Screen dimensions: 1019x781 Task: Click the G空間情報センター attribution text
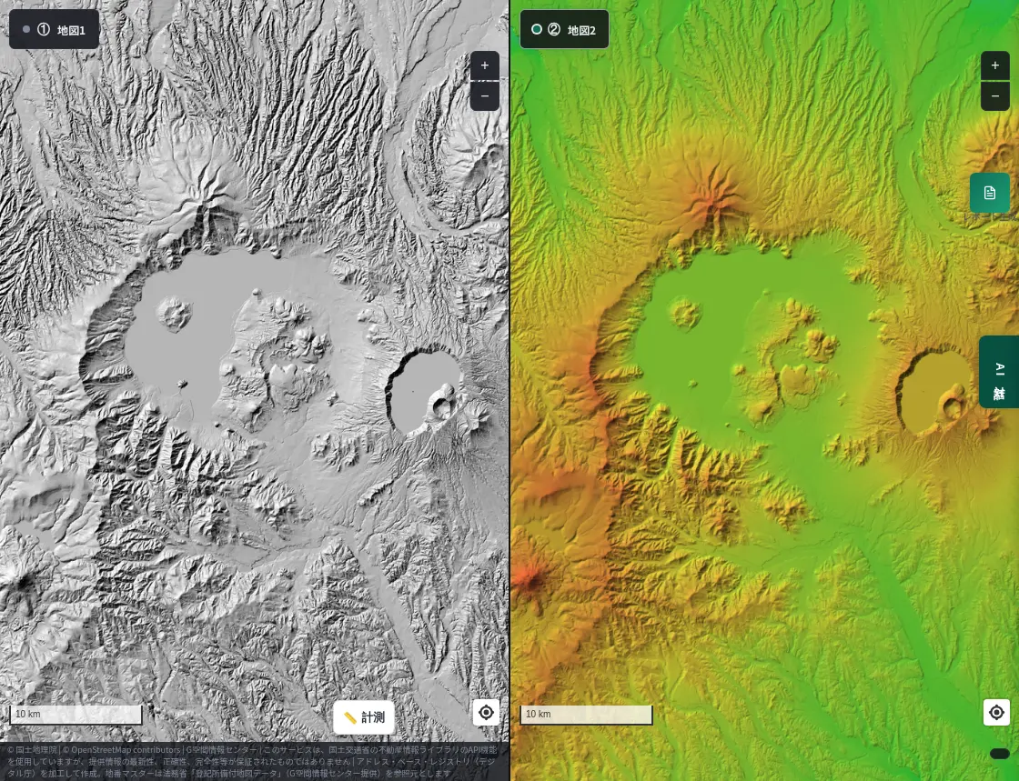(221, 750)
